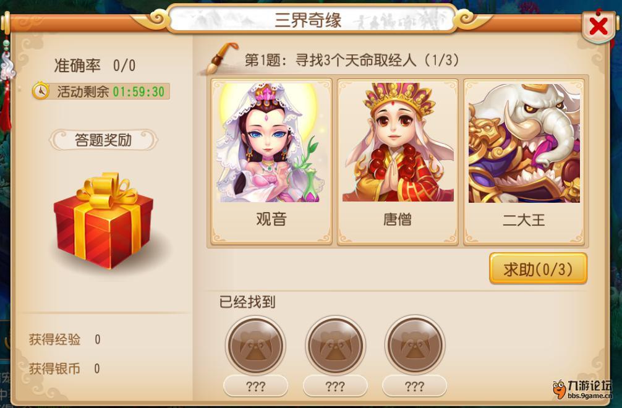
Task: Tap the clock icon beside 活动剩余
Action: coord(40,91)
